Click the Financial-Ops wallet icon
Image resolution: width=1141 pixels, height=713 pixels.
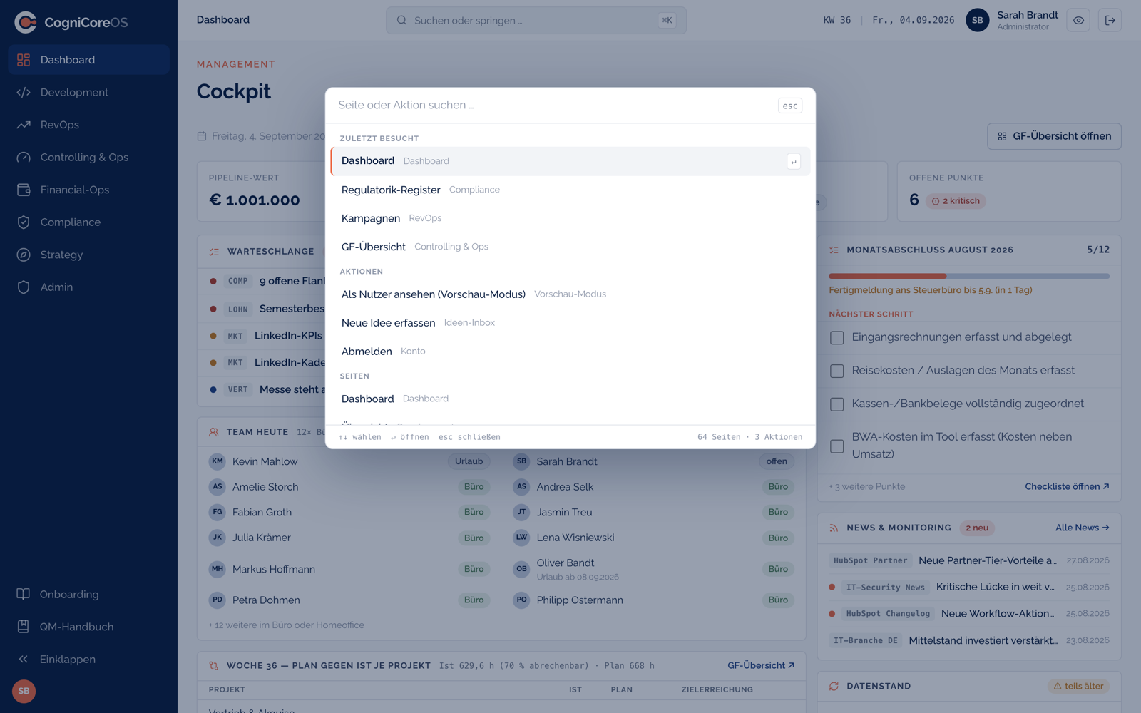(24, 190)
